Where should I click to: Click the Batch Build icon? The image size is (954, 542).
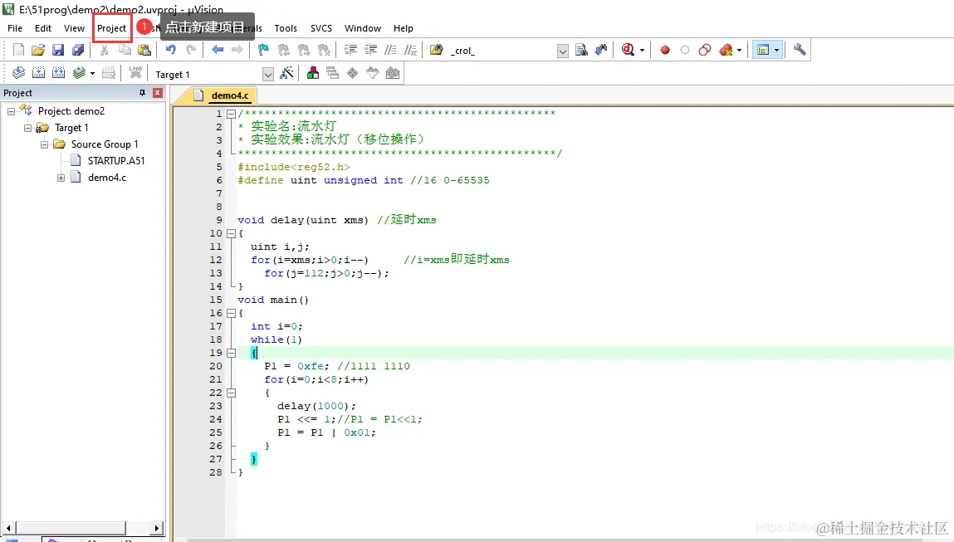point(79,74)
